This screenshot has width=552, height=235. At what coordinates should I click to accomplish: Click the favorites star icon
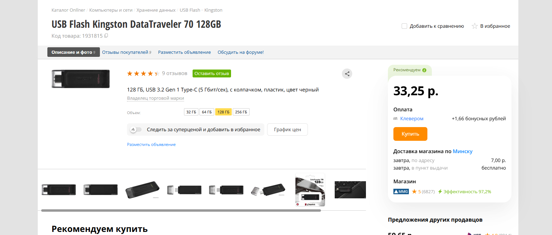click(474, 26)
